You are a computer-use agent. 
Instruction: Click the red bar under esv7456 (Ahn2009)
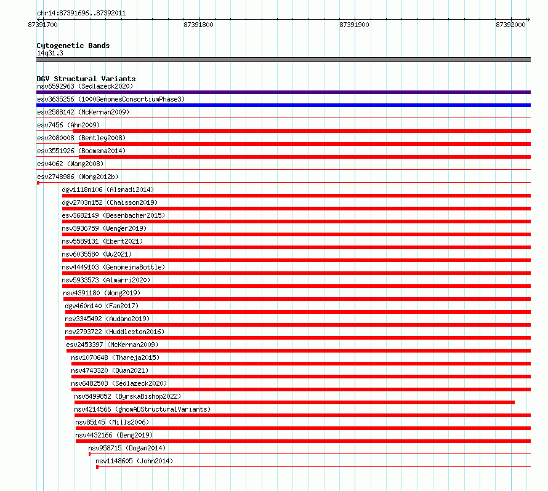pos(302,131)
